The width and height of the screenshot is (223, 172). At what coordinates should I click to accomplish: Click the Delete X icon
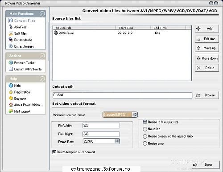click(198, 68)
